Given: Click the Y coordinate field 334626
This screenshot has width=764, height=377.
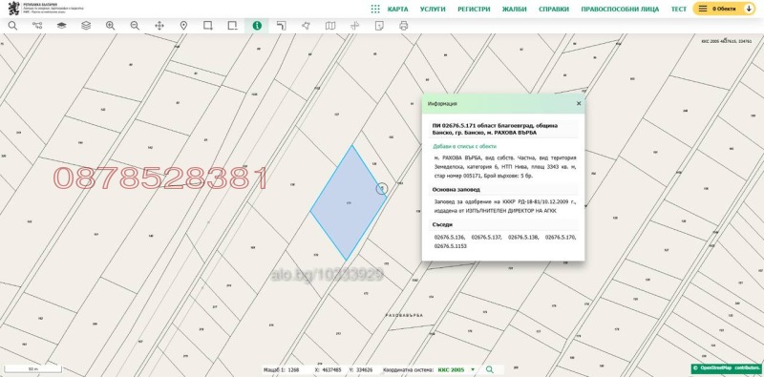Looking at the screenshot, I should point(365,370).
